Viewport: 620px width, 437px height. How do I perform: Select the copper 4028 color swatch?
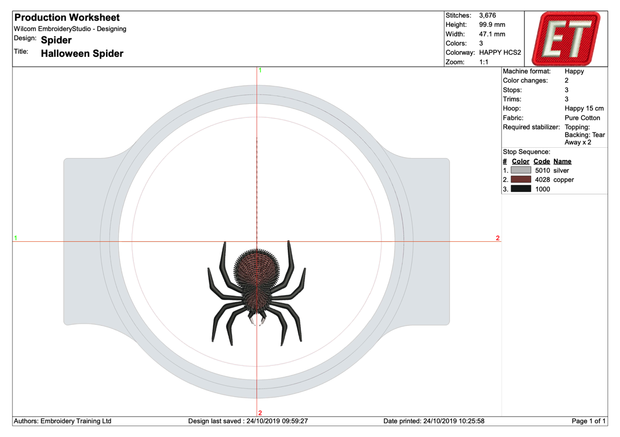pyautogui.click(x=521, y=180)
